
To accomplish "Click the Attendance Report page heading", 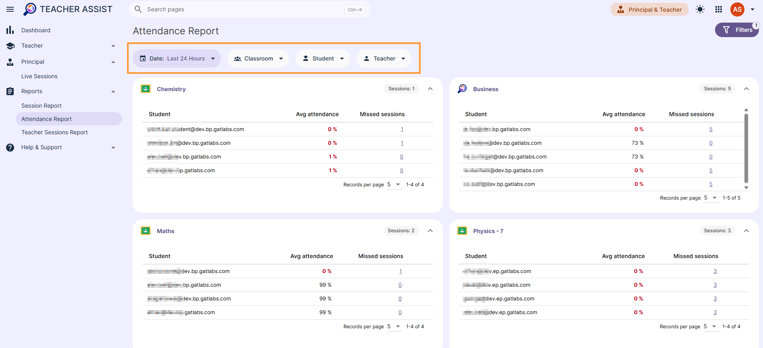I will tap(176, 31).
